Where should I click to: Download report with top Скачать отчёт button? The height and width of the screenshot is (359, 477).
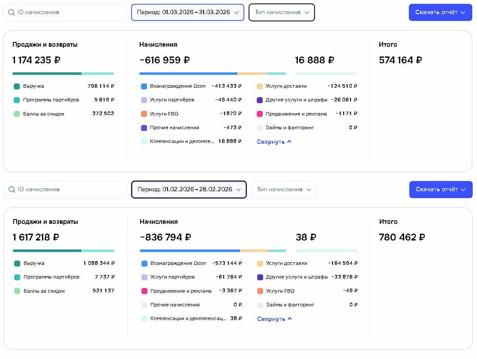(440, 12)
